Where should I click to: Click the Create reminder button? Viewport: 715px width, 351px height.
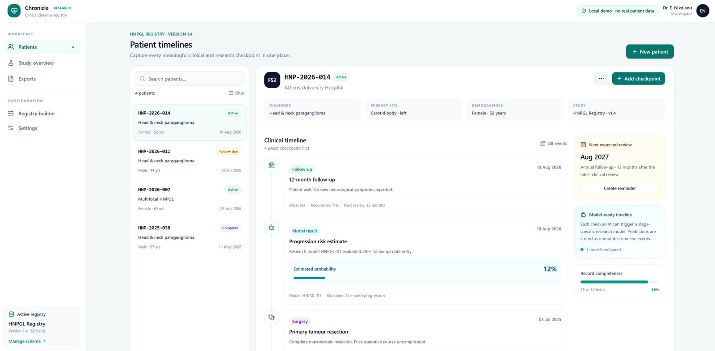tap(619, 188)
